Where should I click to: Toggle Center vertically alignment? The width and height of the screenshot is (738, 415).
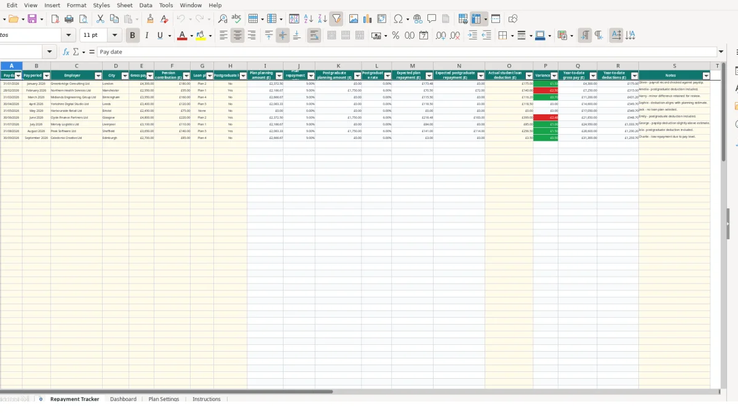tap(283, 36)
